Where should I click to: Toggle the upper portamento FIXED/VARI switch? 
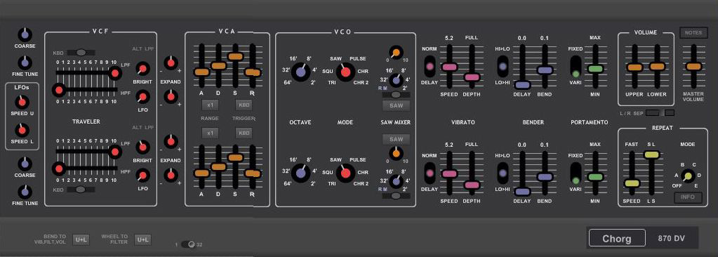[576, 67]
